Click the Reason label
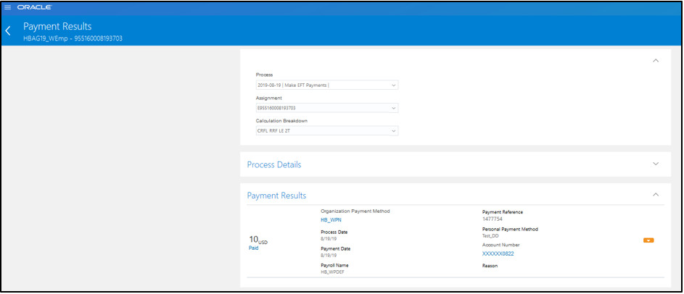Viewport: 684px width, 294px height. pos(490,265)
